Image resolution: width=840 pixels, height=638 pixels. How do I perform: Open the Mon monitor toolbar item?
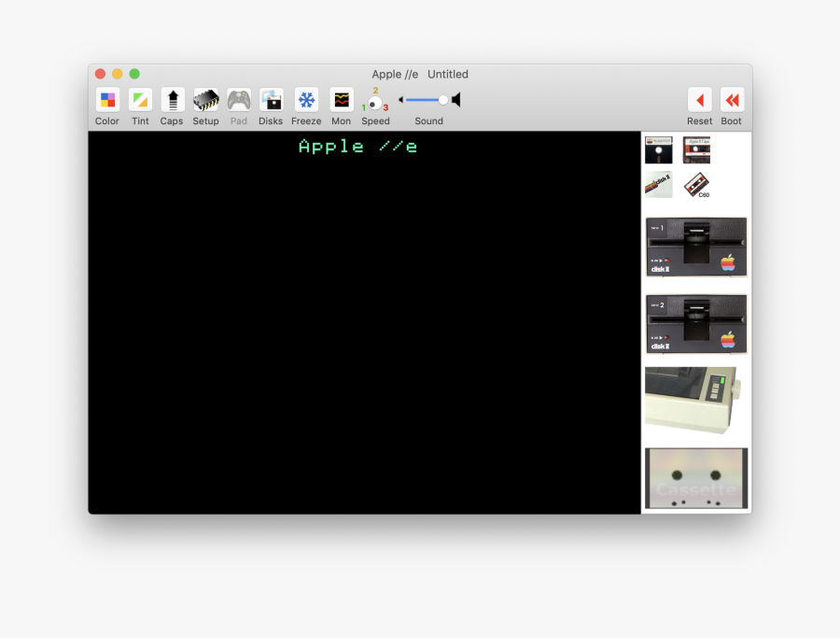click(x=342, y=100)
